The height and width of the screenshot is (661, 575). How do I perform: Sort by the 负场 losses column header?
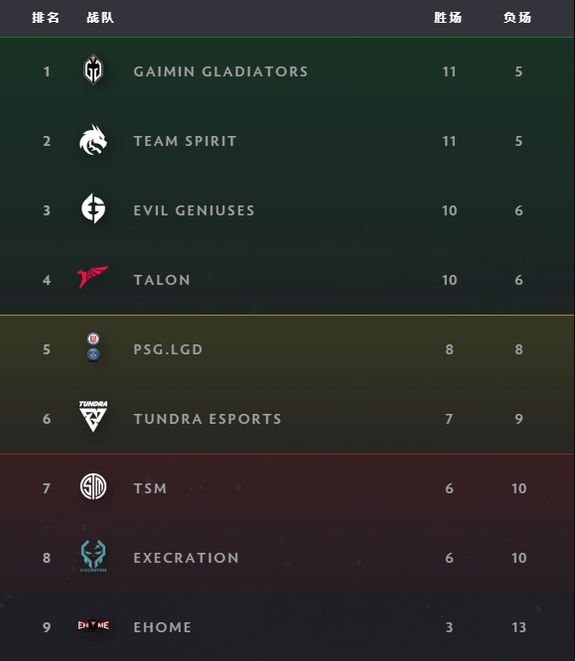point(517,18)
